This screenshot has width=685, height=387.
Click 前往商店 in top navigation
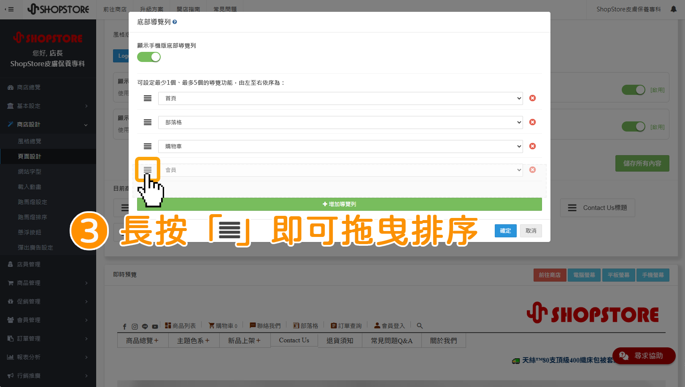[x=115, y=9]
